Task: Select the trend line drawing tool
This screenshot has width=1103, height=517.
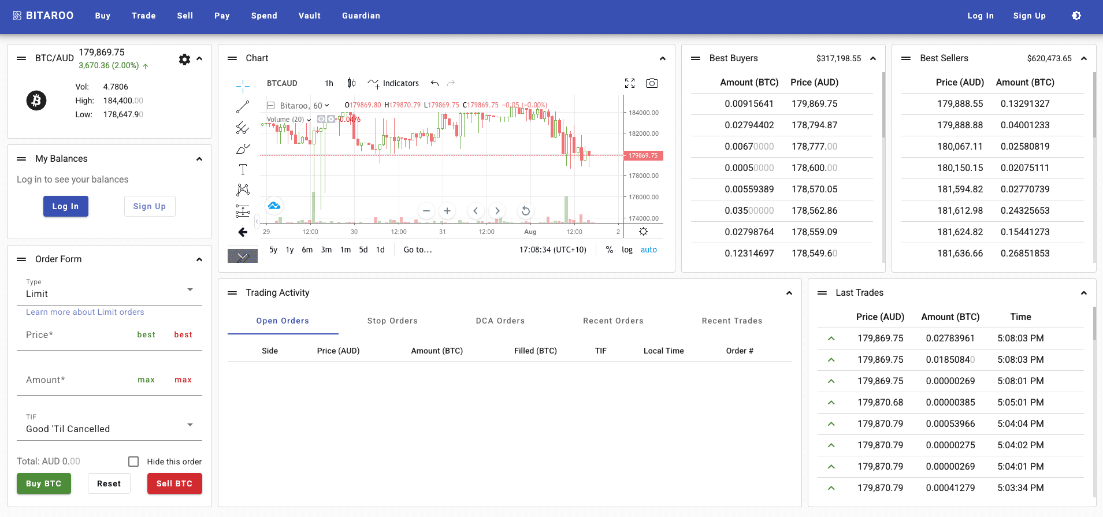Action: pyautogui.click(x=243, y=107)
